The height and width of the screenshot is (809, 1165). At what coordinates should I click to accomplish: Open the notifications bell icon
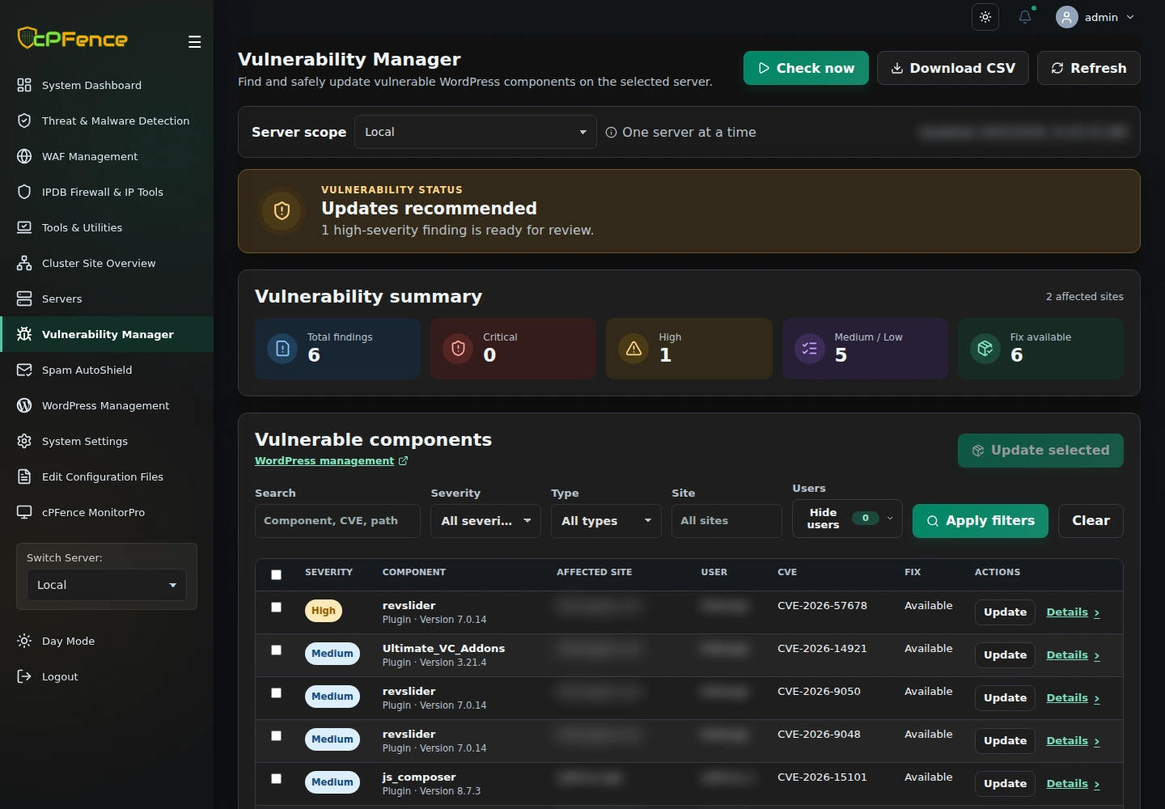(x=1025, y=17)
